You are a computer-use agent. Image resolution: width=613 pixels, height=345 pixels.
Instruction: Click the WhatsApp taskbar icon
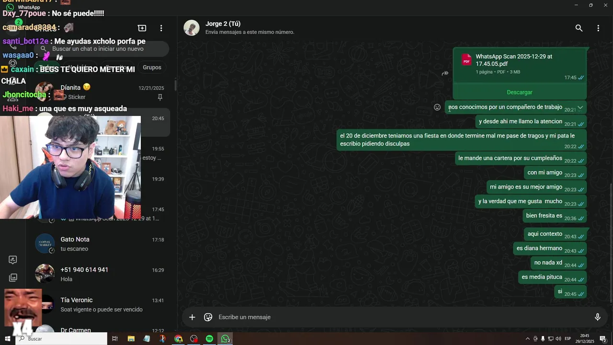pos(225,339)
